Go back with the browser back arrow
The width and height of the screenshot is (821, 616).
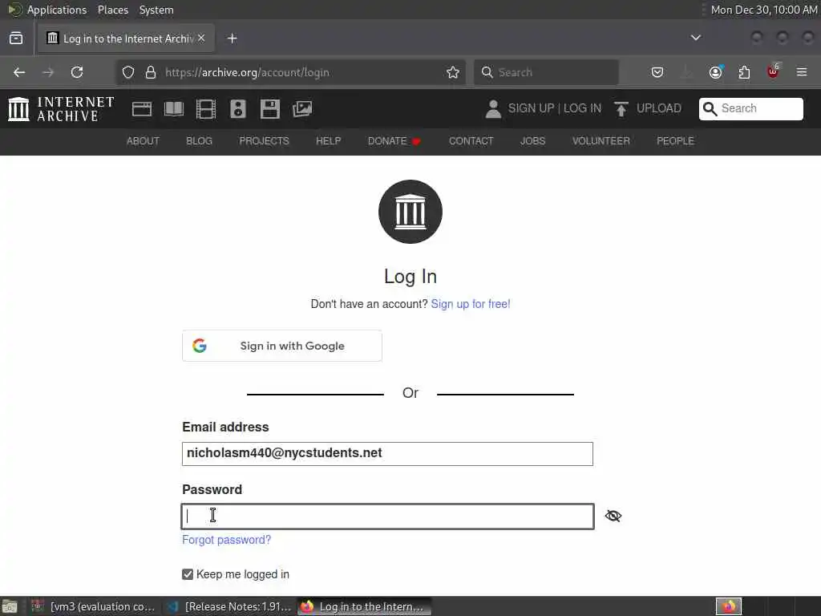[19, 72]
